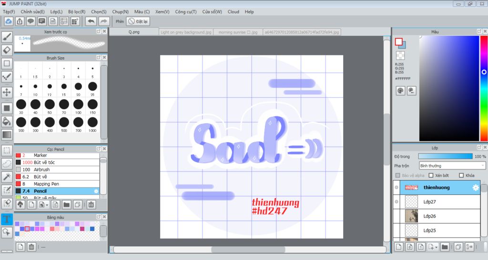
Task: Click the cloud download brush icon
Action: click(x=20, y=205)
